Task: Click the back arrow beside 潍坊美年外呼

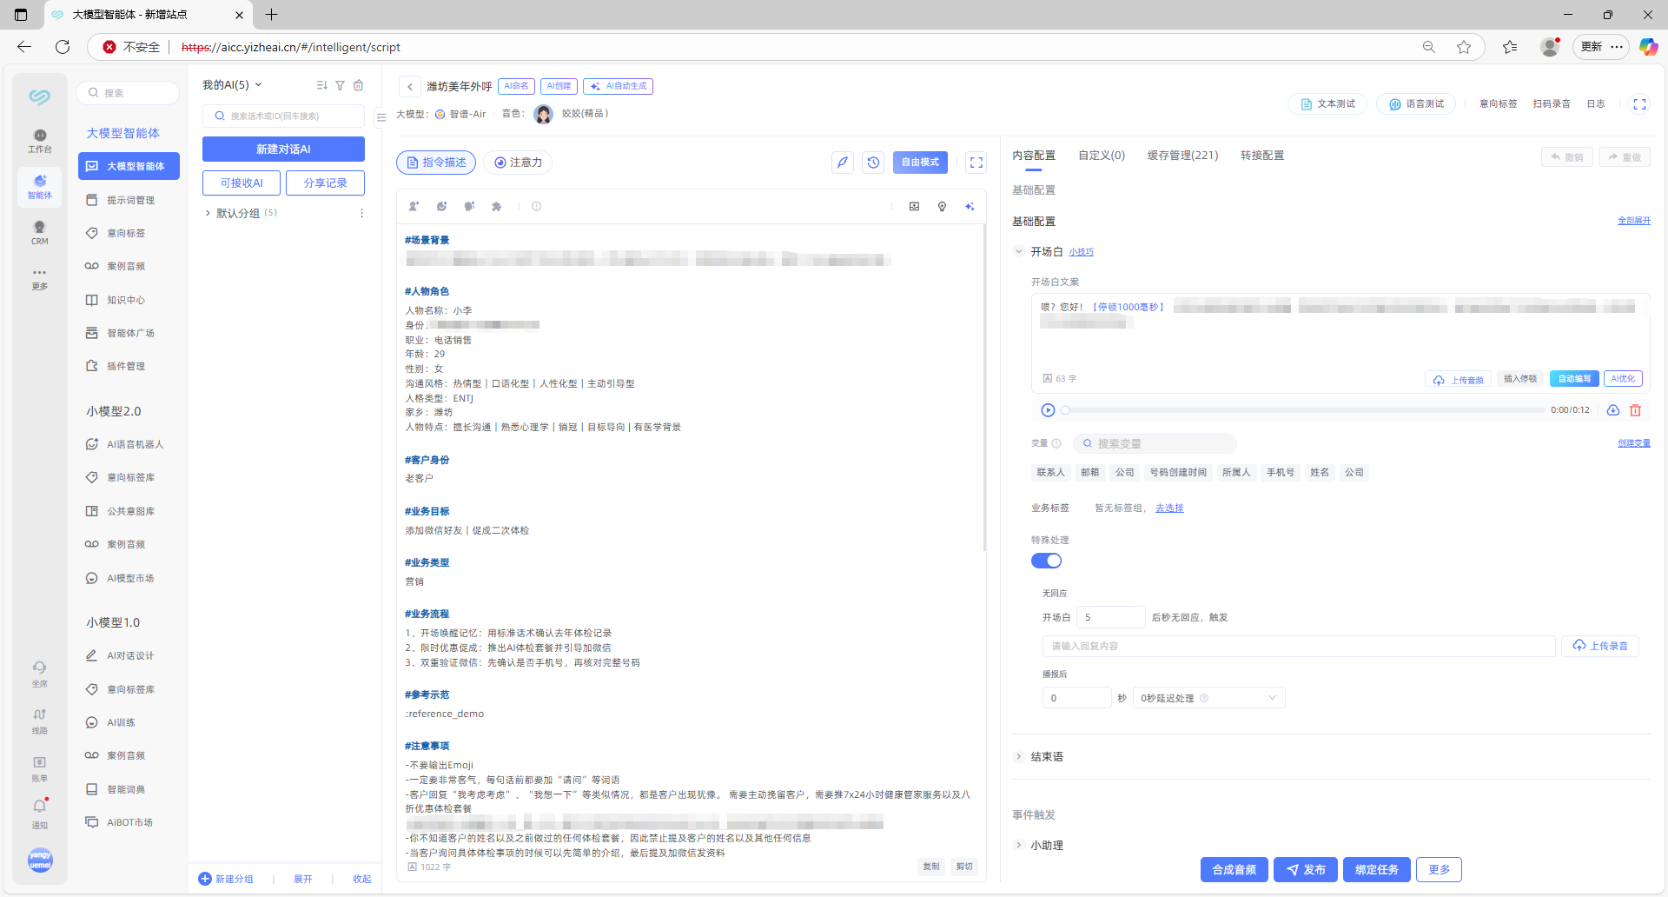Action: click(x=410, y=87)
